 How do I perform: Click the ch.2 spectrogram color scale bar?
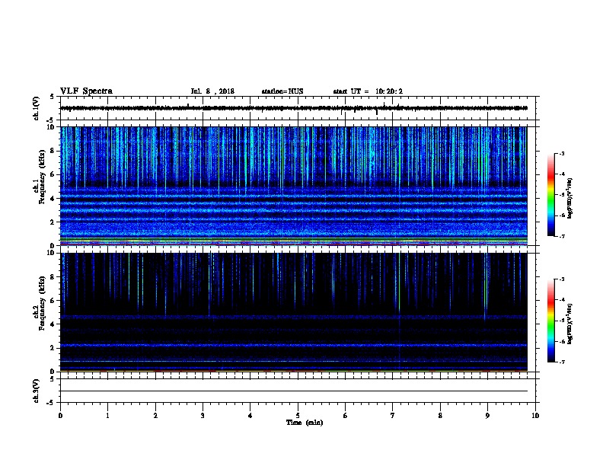coord(551,321)
